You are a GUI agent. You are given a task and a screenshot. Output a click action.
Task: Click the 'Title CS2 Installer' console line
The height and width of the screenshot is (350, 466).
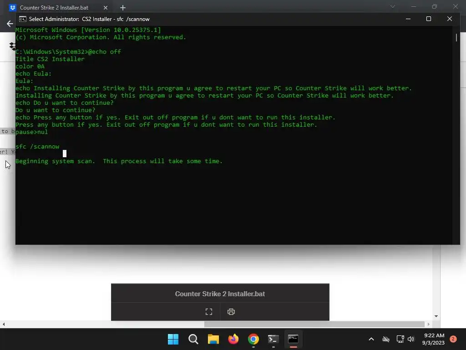point(50,59)
